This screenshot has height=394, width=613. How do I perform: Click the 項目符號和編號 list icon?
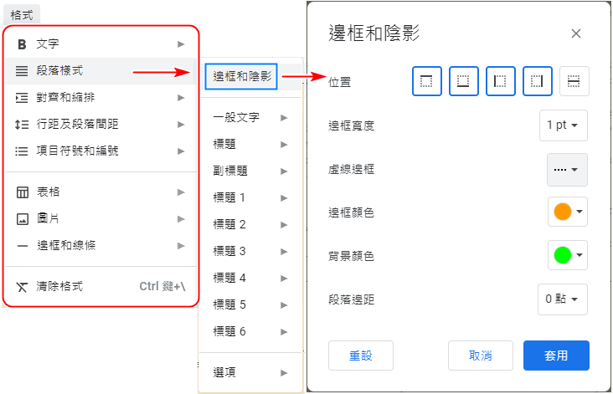22,151
